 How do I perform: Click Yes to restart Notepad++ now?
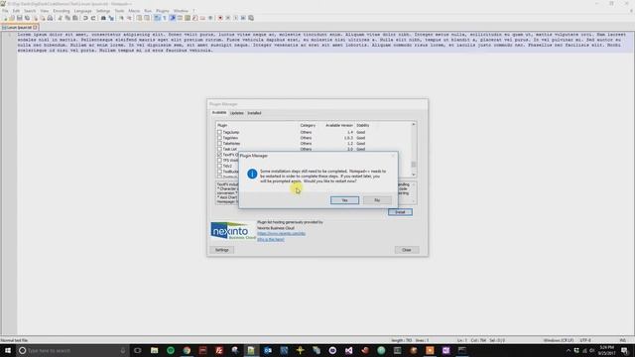click(344, 200)
